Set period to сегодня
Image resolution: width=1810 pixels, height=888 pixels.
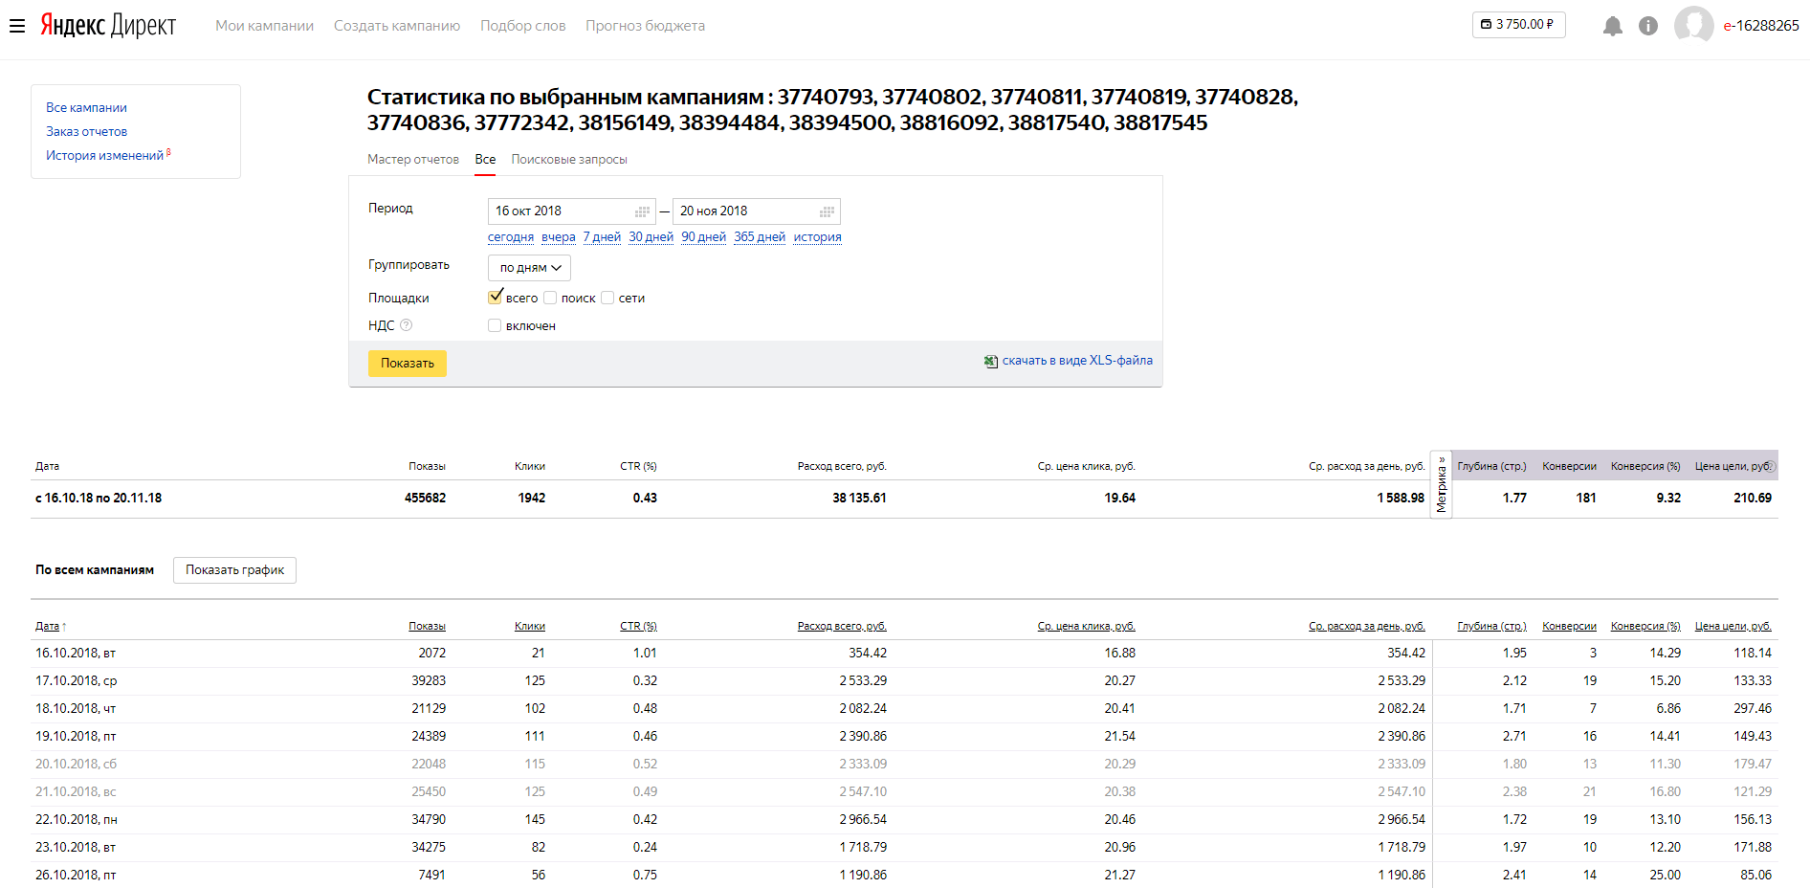pos(511,237)
